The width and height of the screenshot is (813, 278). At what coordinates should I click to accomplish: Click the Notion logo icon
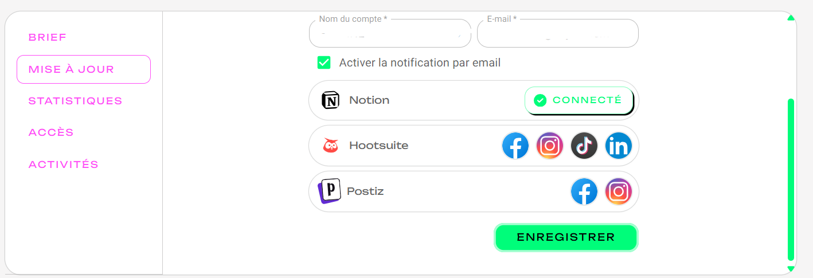click(331, 100)
